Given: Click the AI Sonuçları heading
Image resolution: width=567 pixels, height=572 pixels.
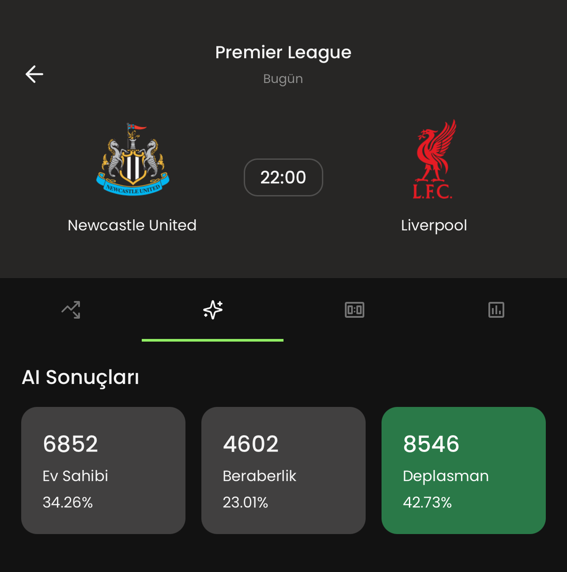Looking at the screenshot, I should click(80, 377).
